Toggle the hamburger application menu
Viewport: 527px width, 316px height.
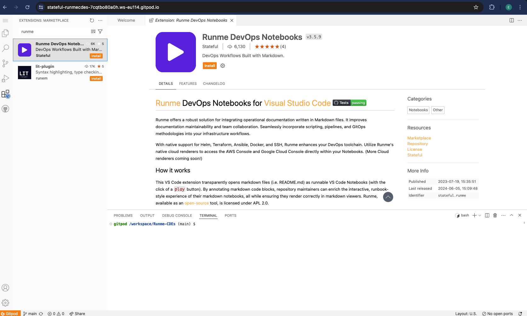(x=5, y=20)
